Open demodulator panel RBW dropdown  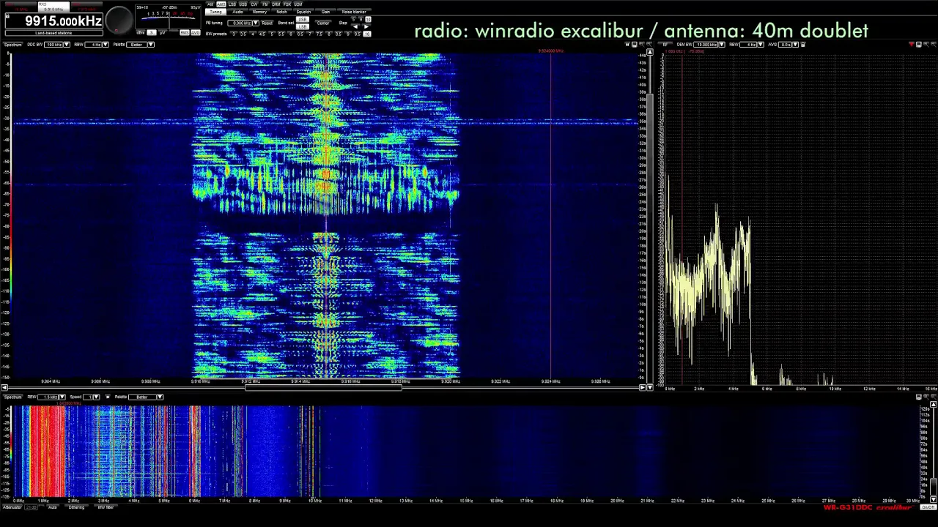coord(761,44)
